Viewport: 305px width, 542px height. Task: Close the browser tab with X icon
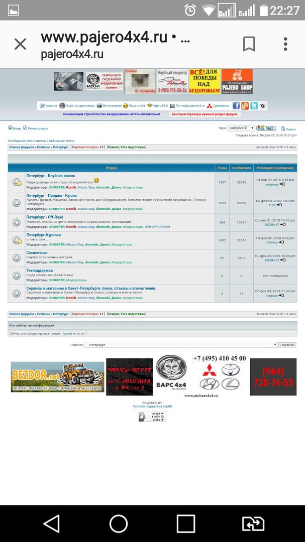(x=20, y=44)
